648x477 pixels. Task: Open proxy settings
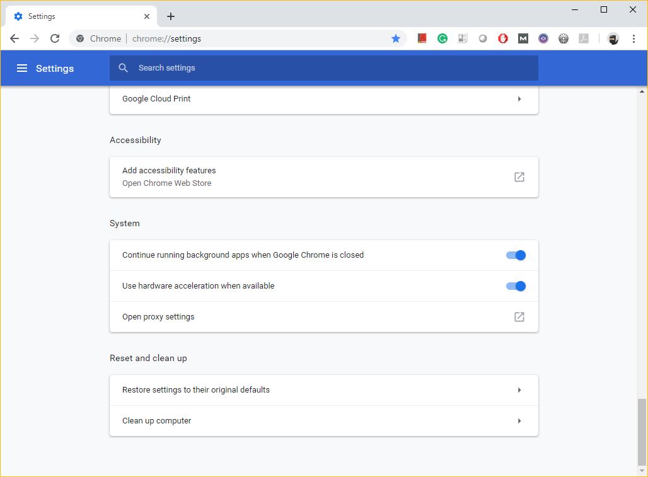tap(323, 317)
